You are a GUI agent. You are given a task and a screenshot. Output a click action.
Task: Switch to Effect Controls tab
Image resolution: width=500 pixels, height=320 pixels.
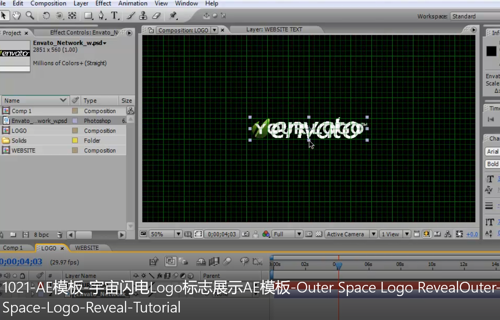point(84,32)
